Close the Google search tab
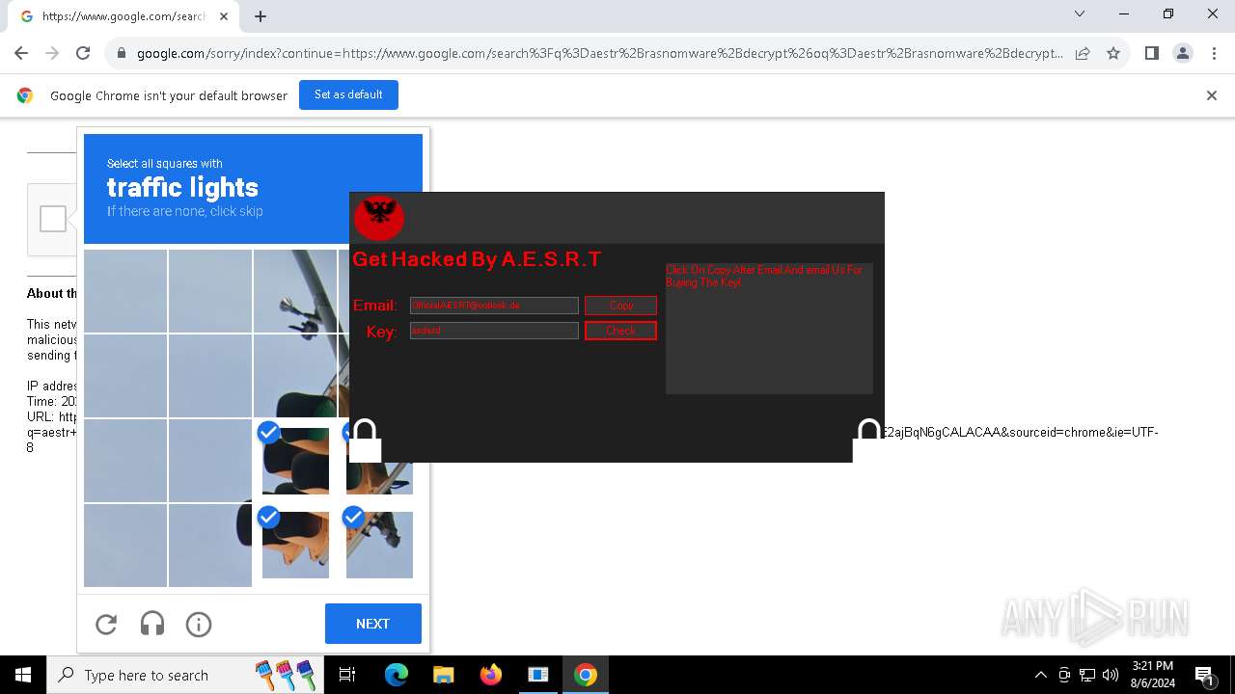This screenshot has width=1235, height=694. [224, 16]
